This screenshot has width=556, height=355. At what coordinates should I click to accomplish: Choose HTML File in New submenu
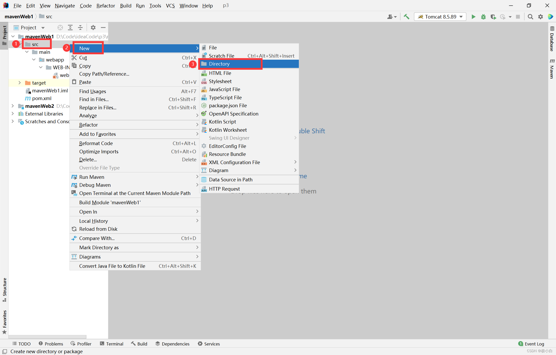point(249,73)
